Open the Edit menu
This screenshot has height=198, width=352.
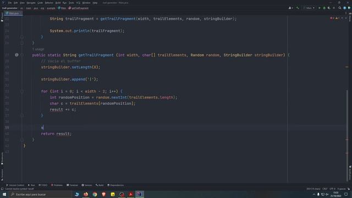[15, 3]
